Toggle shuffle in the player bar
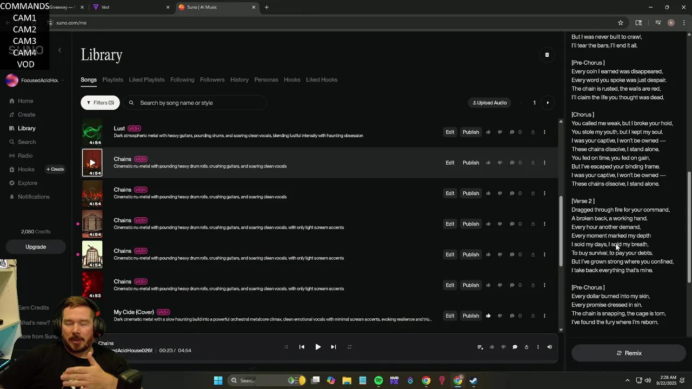Image resolution: width=692 pixels, height=389 pixels. click(286, 347)
